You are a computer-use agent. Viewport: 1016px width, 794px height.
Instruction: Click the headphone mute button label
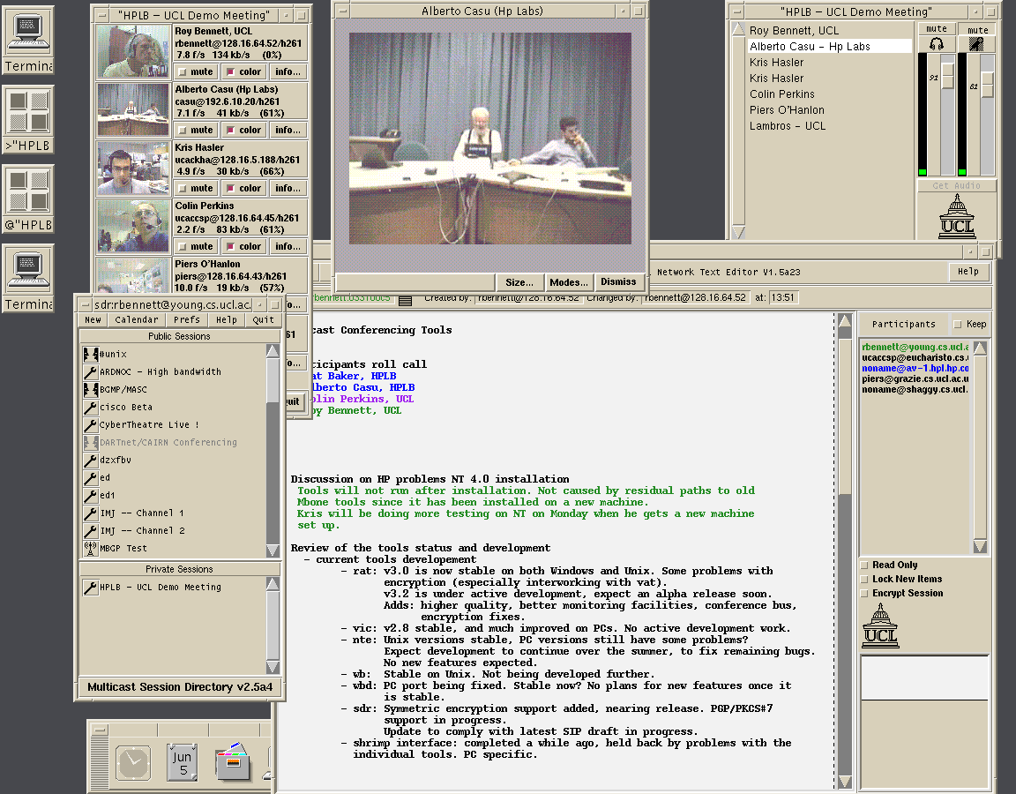pyautogui.click(x=937, y=29)
